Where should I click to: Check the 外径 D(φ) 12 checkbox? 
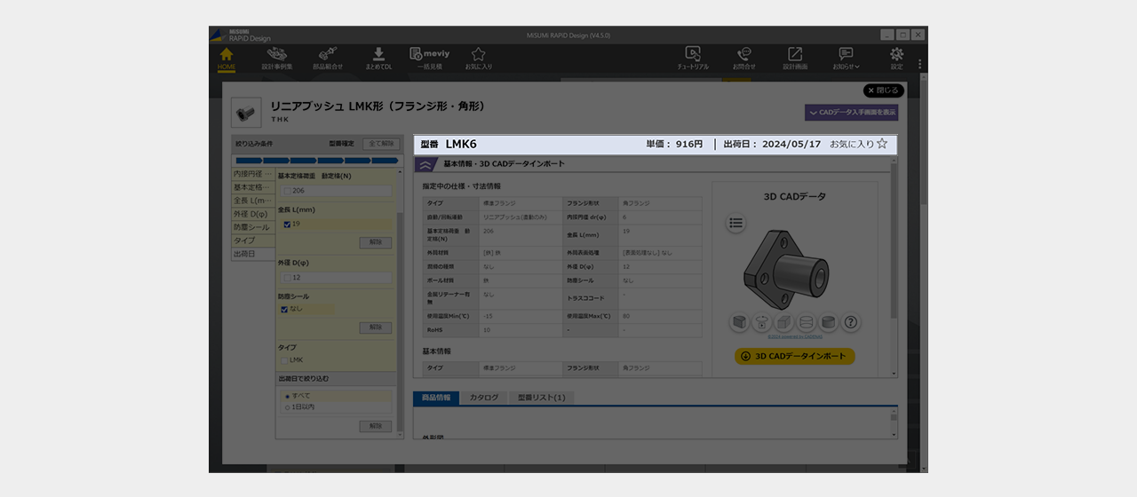287,278
